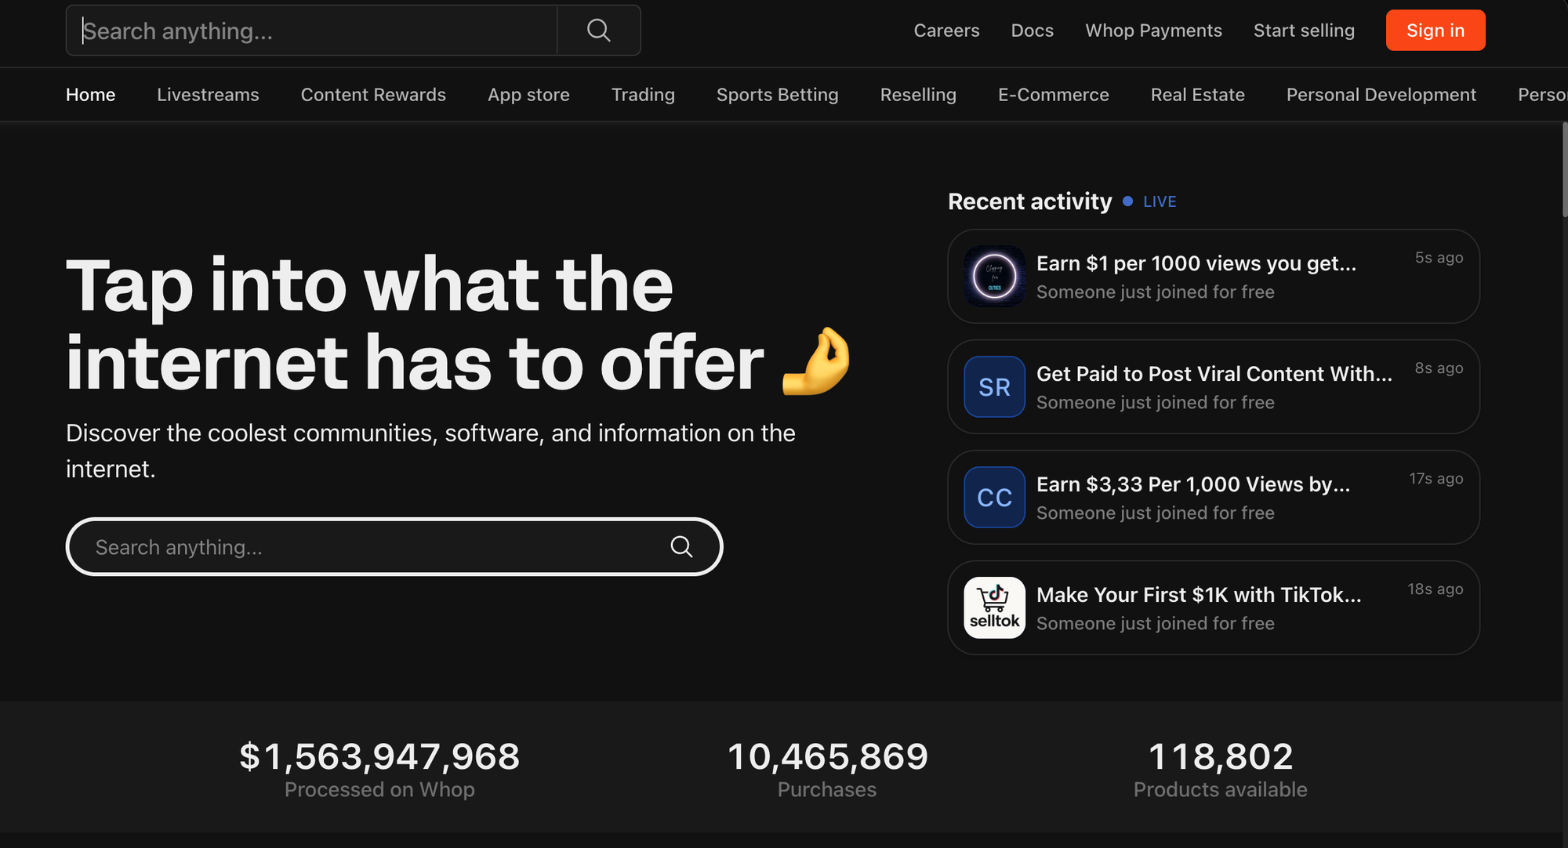The image size is (1568, 848).
Task: Switch to the Content Rewards tab
Action: 373,95
